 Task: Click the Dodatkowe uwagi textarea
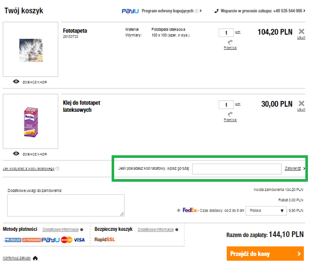pos(65,205)
